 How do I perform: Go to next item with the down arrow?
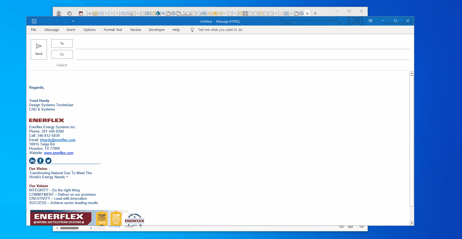[x=65, y=21]
